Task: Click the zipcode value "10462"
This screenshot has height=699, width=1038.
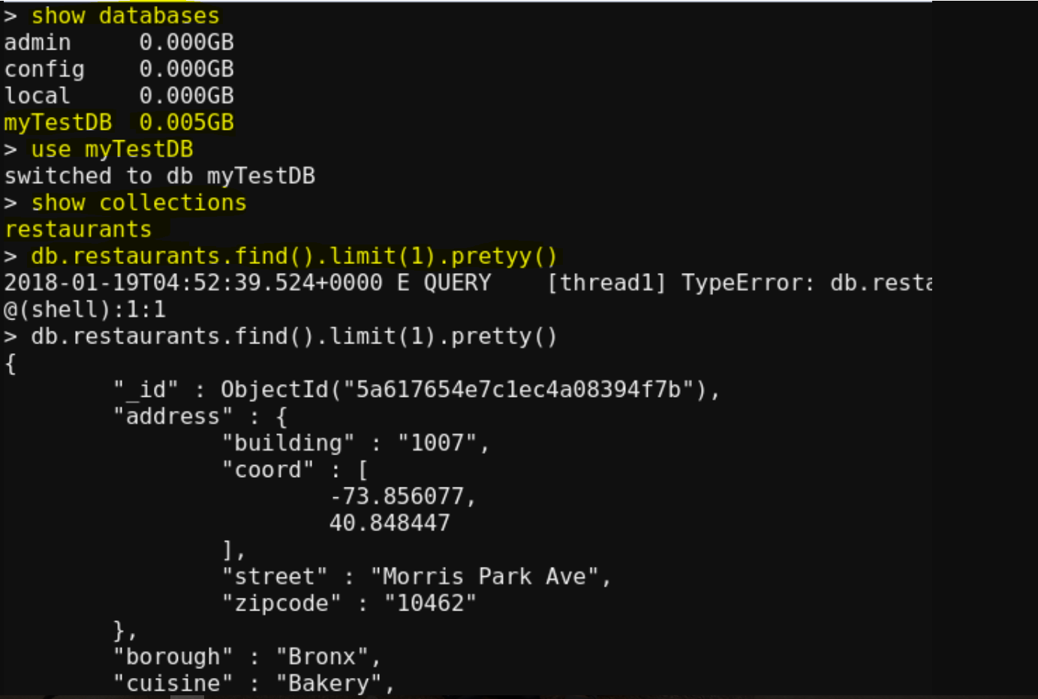Action: (430, 604)
